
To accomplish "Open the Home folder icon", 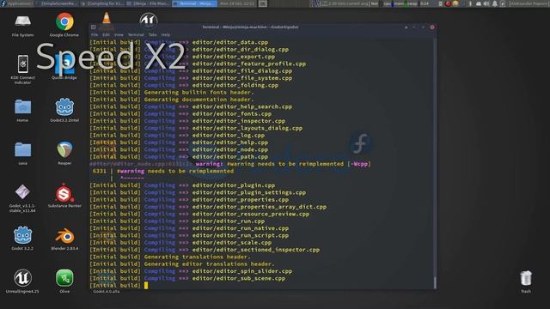I will tap(23, 106).
